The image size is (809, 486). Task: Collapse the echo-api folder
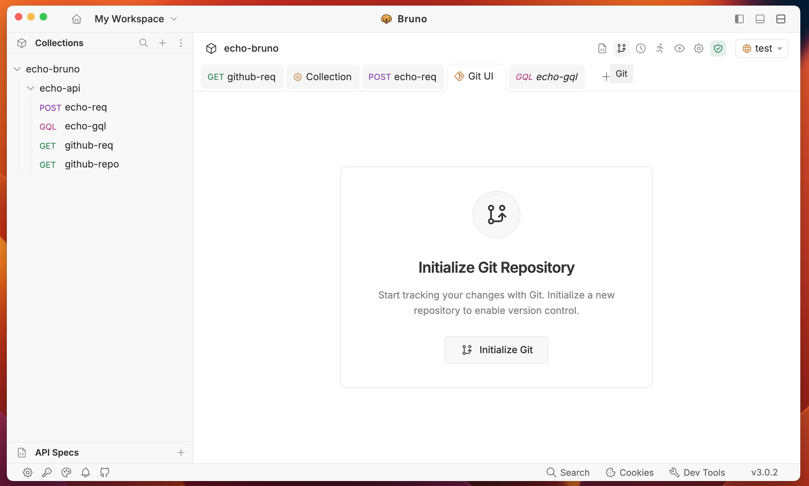[31, 88]
